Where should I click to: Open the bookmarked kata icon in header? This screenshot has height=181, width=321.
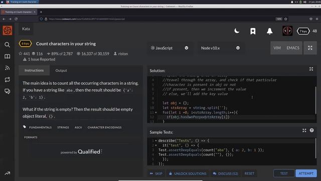click(x=253, y=31)
